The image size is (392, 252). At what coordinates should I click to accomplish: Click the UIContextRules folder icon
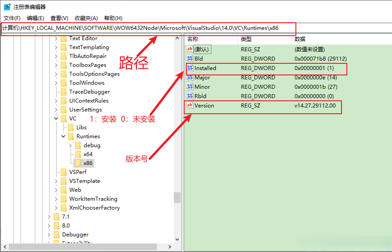point(64,101)
